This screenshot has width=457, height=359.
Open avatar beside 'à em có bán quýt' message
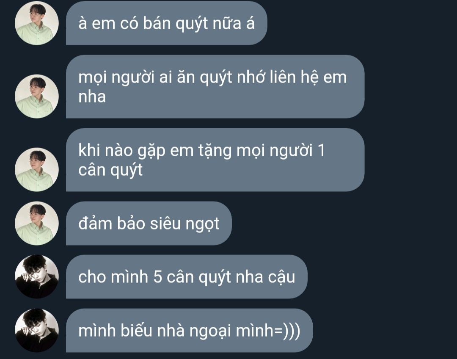click(37, 23)
